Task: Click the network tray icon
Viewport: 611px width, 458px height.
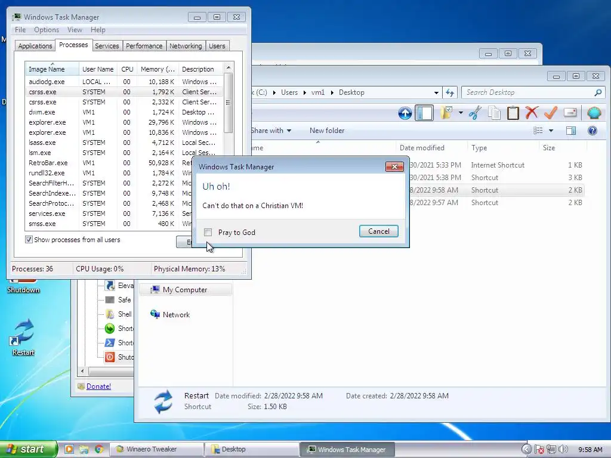Action: [551, 450]
